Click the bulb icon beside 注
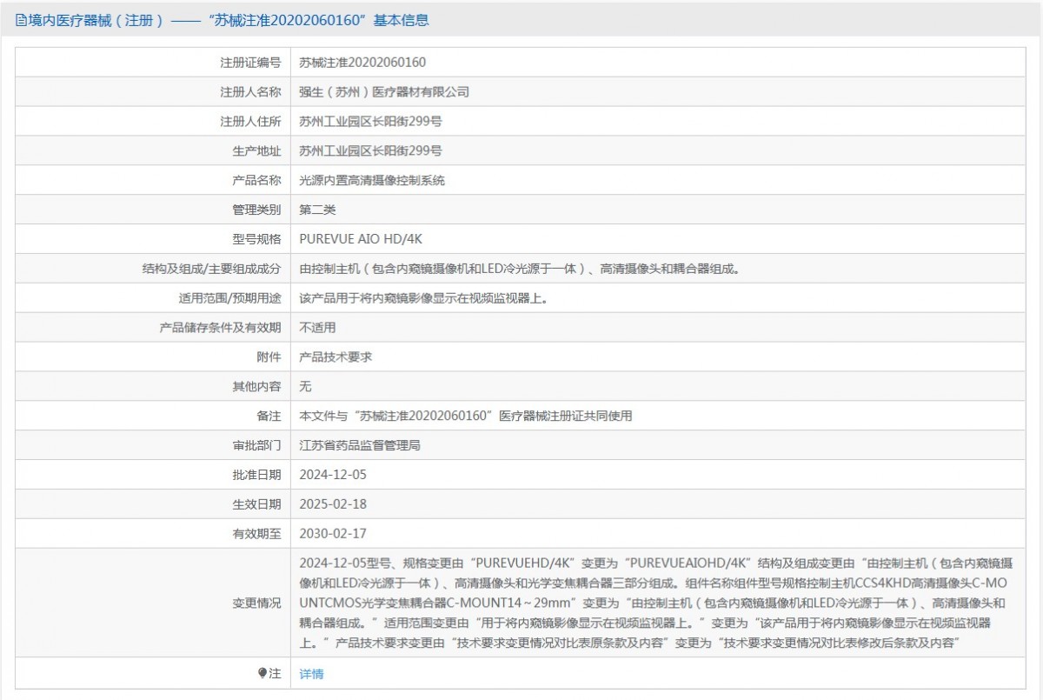Screen dimensions: 1043x700 click(262, 674)
